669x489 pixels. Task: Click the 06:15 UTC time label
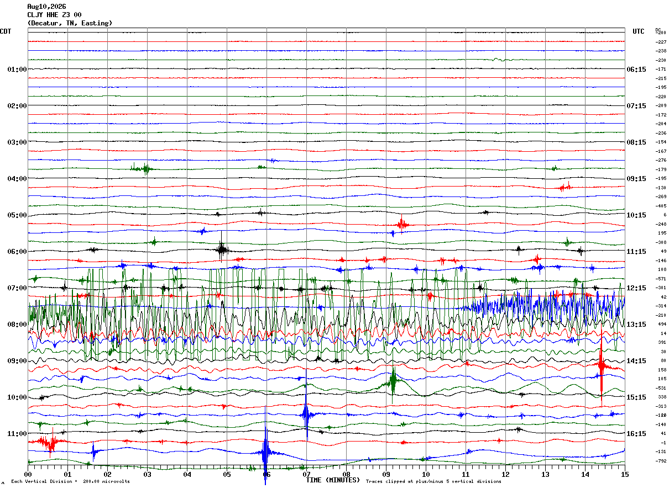click(x=636, y=70)
